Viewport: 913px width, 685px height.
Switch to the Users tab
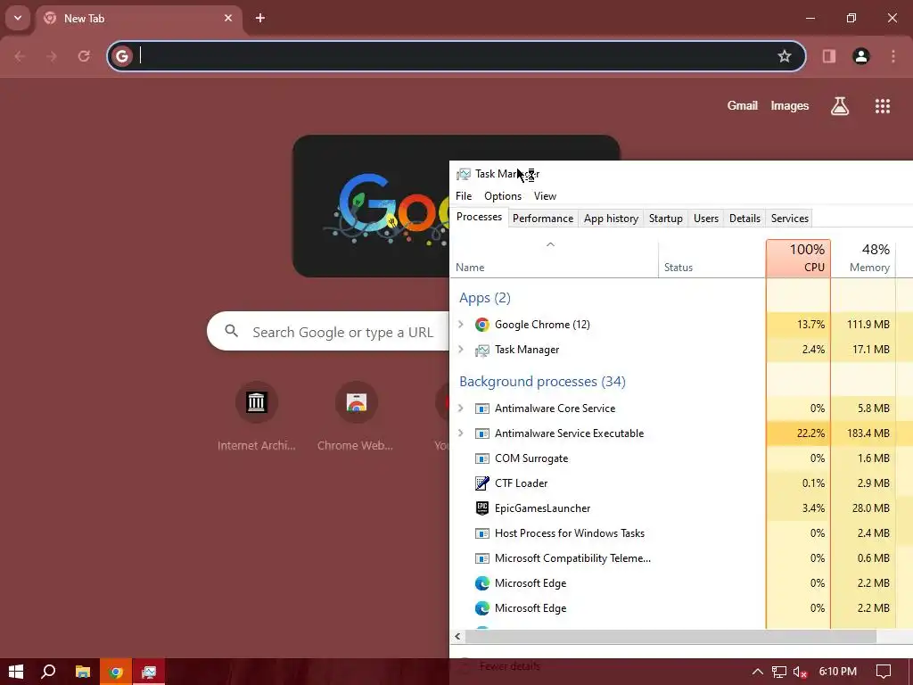tap(706, 219)
